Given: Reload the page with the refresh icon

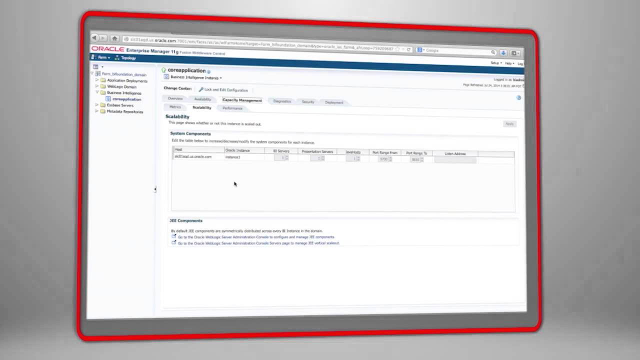Looking at the screenshot, I should click(408, 49).
